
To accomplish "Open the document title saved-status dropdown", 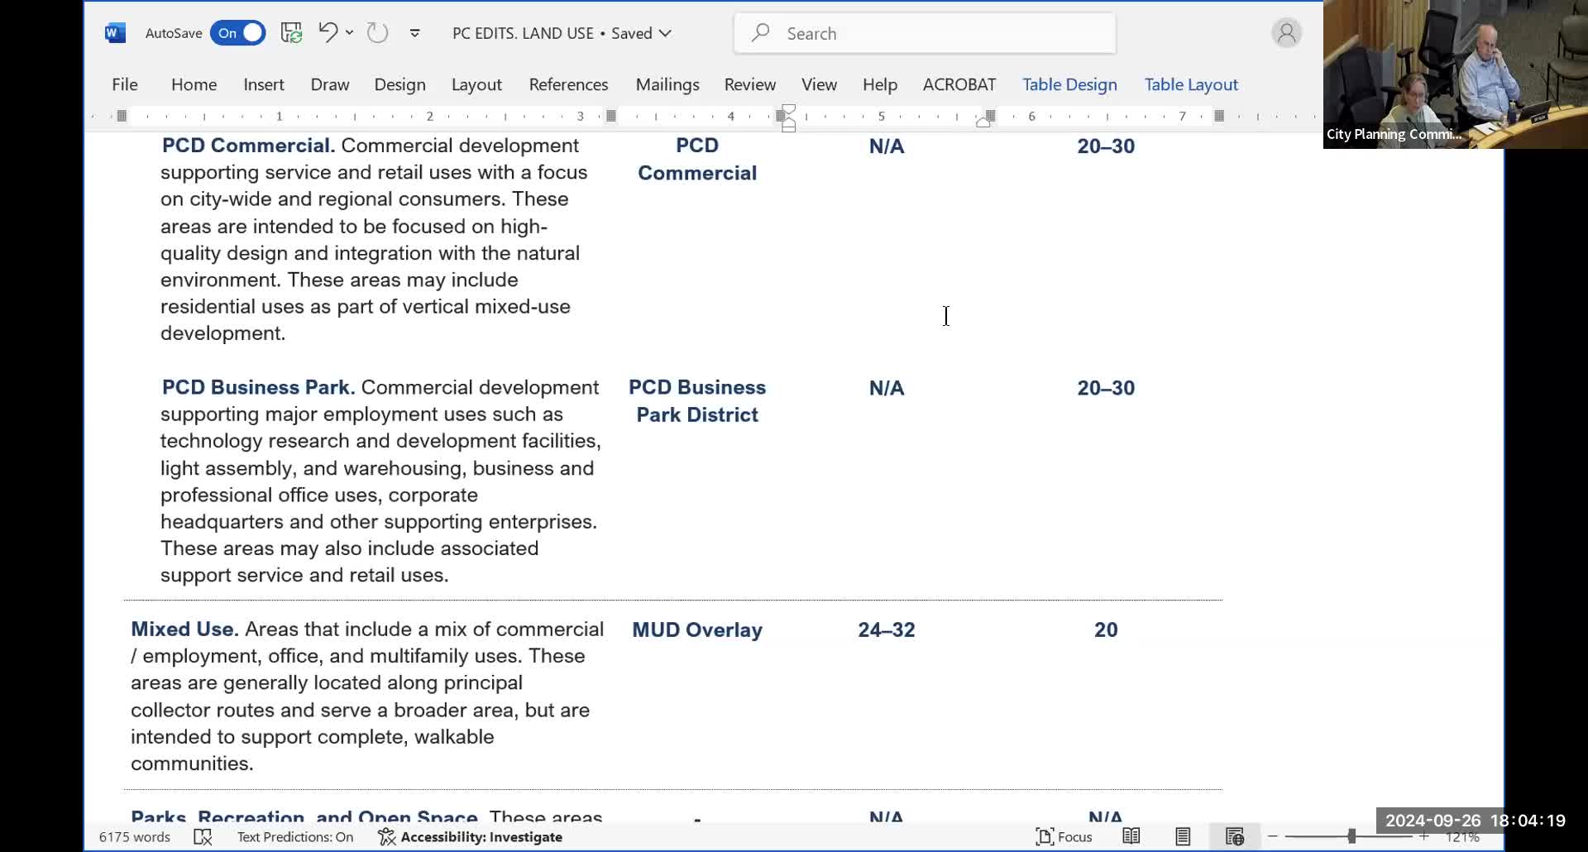I will tap(666, 33).
